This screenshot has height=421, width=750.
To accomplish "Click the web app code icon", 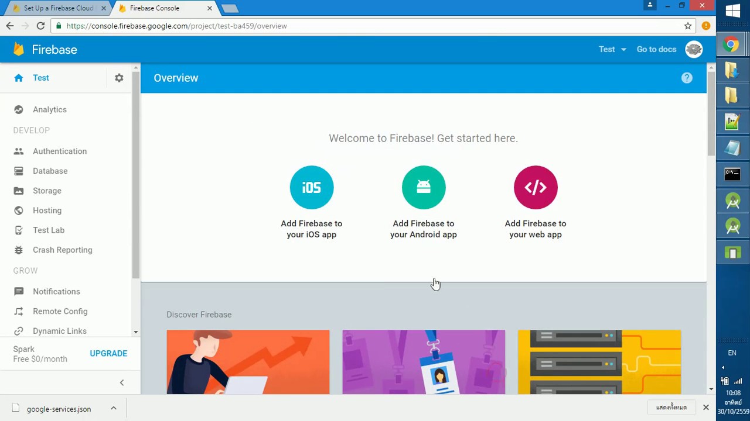I will tap(536, 187).
